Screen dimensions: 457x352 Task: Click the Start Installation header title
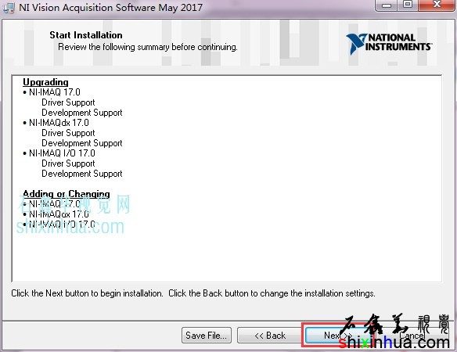(x=86, y=35)
